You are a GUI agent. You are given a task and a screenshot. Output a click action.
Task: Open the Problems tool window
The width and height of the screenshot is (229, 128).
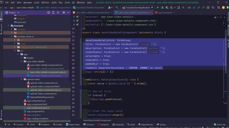[x=44, y=124]
